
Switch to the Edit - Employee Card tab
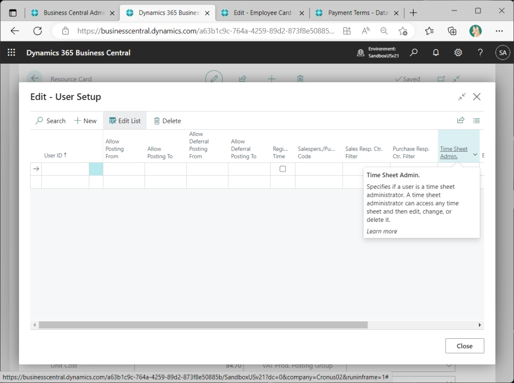(262, 13)
